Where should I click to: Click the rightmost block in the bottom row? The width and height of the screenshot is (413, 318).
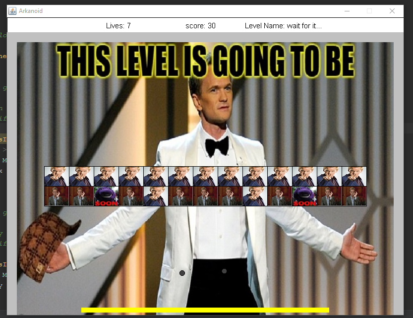point(354,196)
